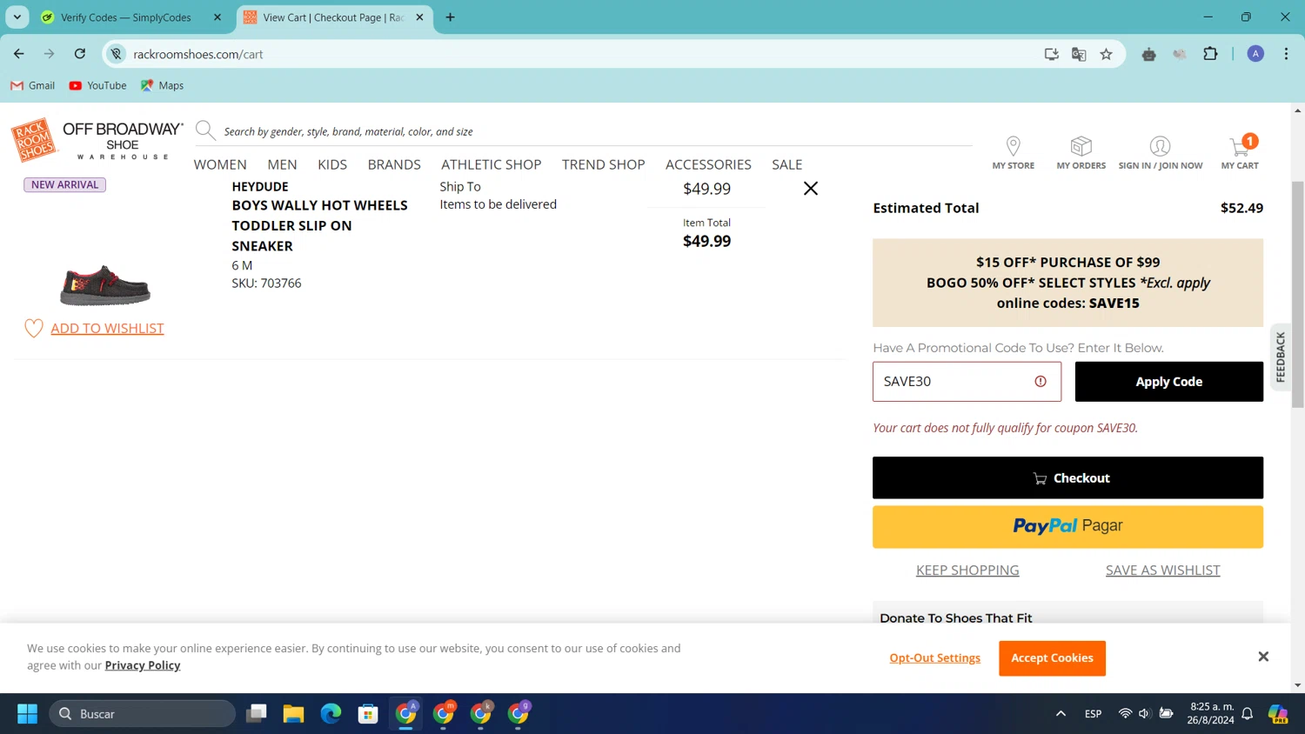Open the ACCESSORIES menu
The width and height of the screenshot is (1305, 734).
pos(708,164)
